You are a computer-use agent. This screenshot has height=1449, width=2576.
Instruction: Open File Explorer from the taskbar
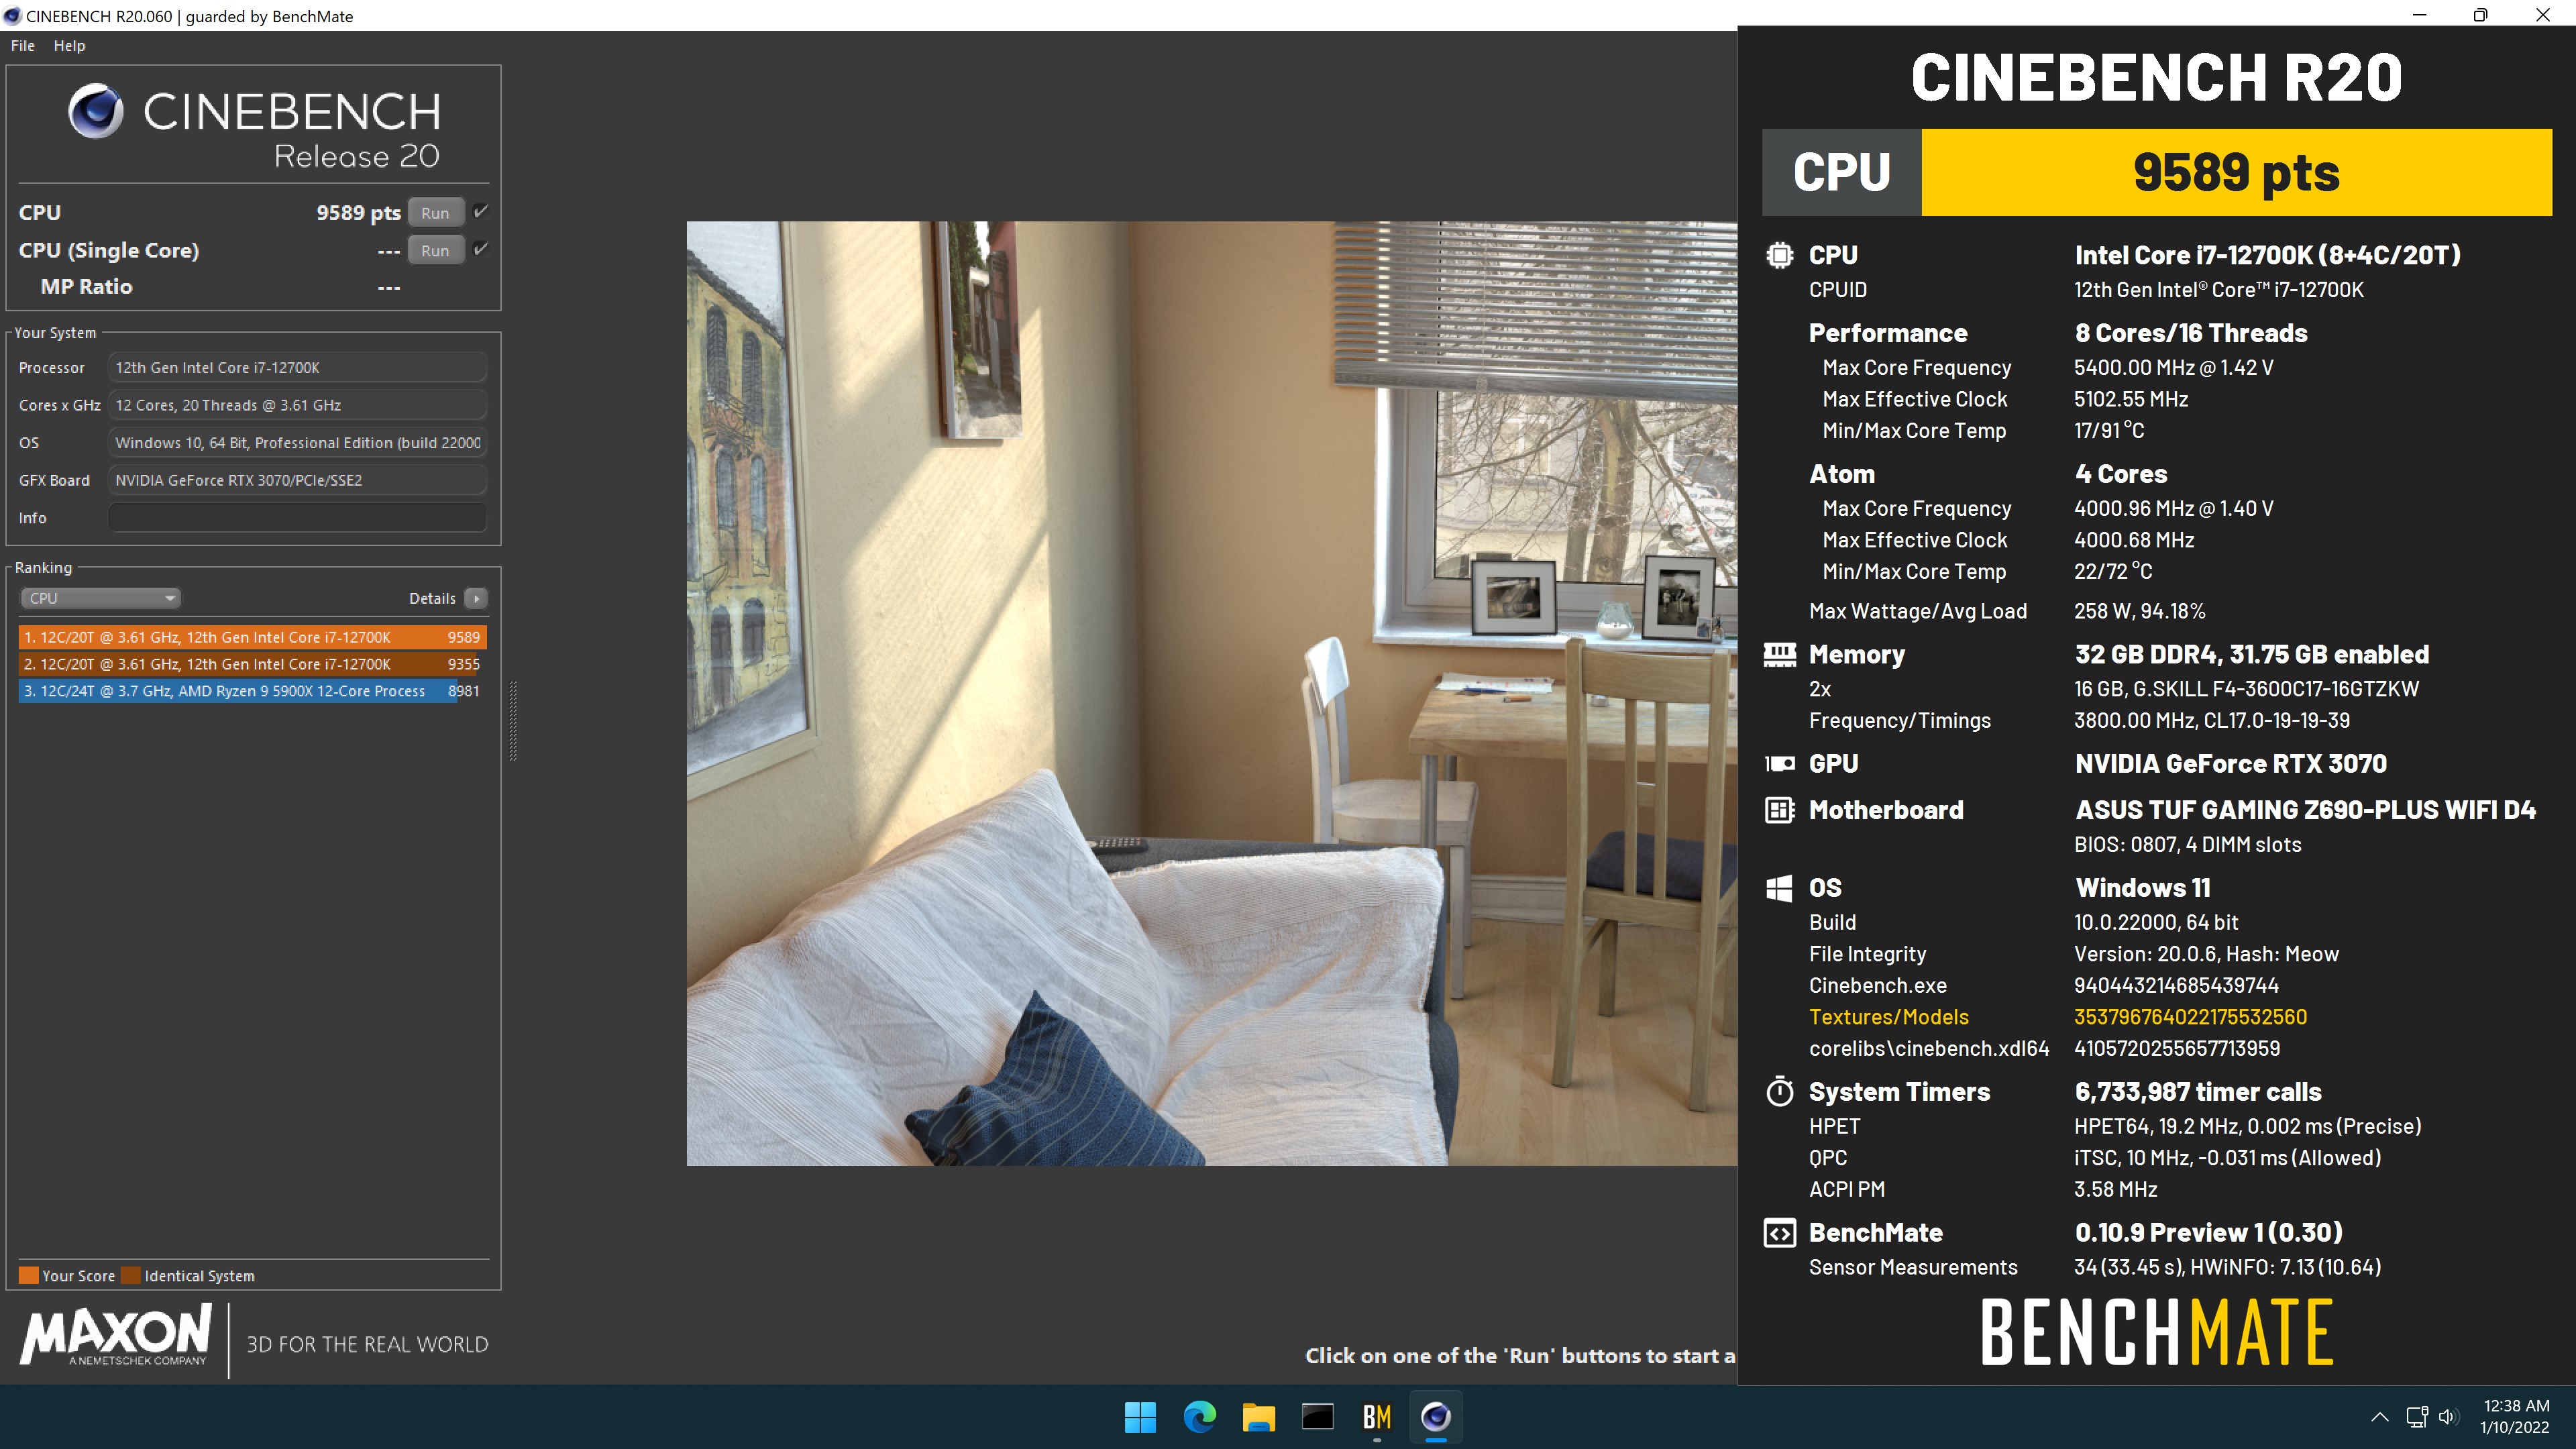pos(1258,1416)
